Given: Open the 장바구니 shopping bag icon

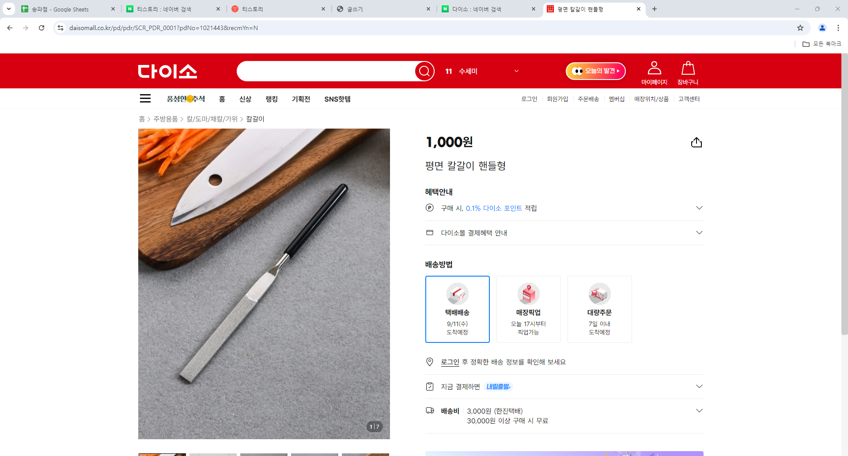Looking at the screenshot, I should click(x=688, y=73).
